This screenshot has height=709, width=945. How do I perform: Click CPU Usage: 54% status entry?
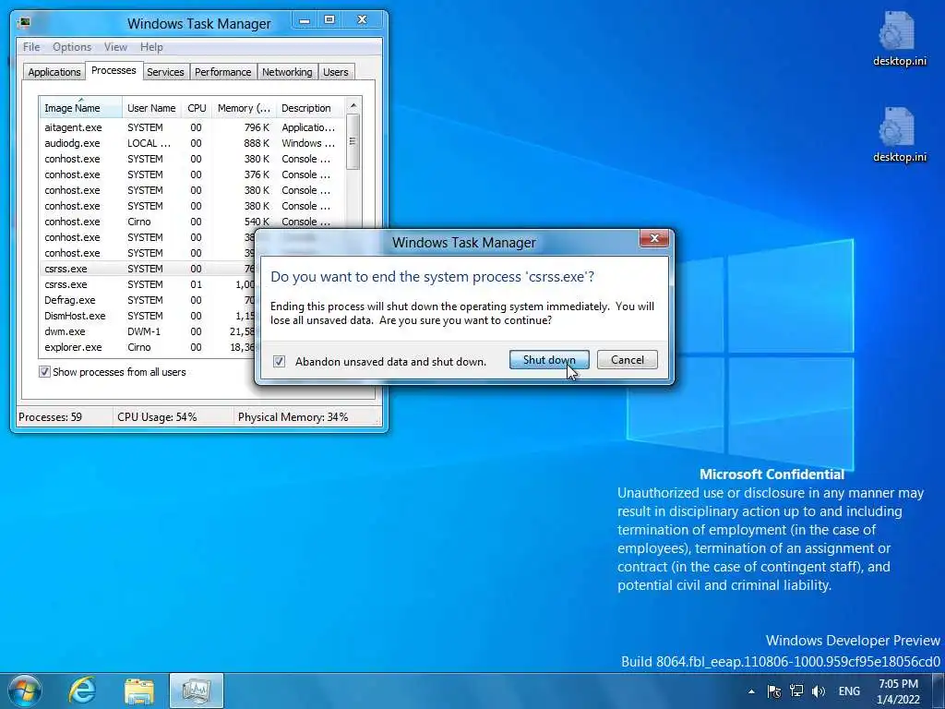[157, 416]
